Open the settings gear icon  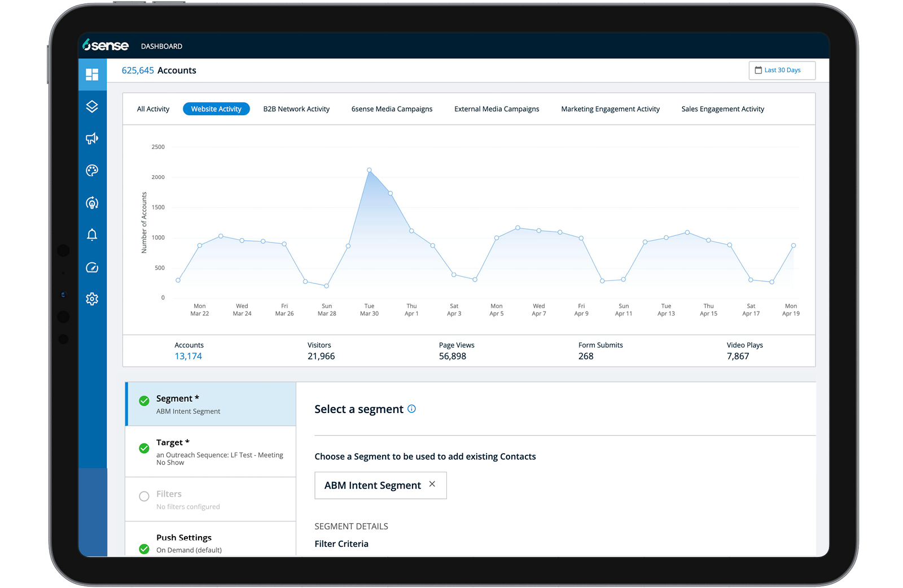tap(92, 299)
